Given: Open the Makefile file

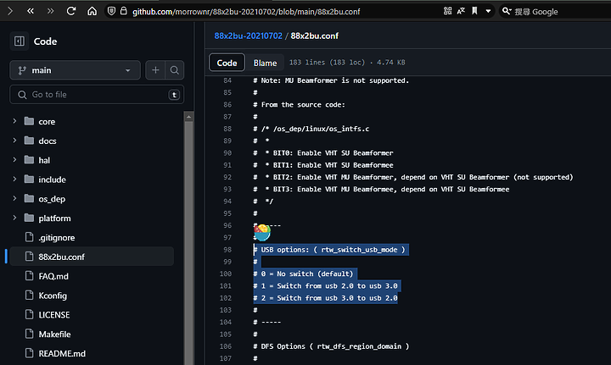Looking at the screenshot, I should (54, 335).
